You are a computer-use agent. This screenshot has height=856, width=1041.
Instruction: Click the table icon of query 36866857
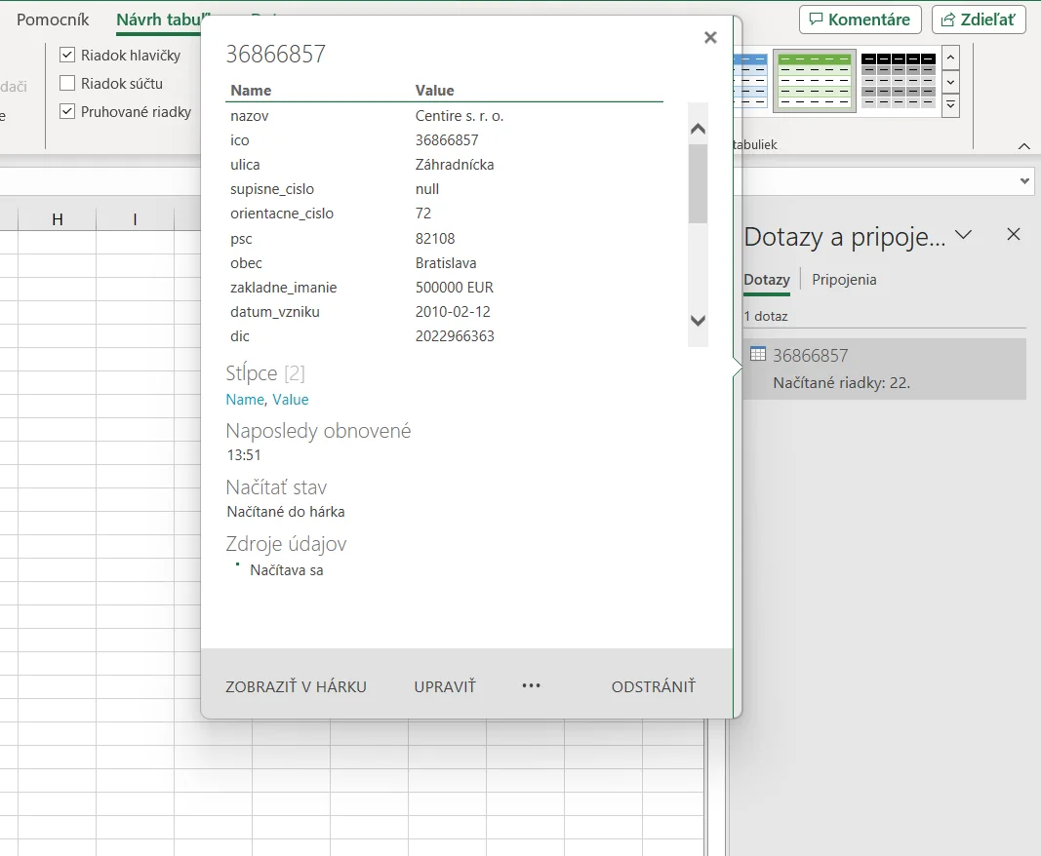[x=757, y=354]
